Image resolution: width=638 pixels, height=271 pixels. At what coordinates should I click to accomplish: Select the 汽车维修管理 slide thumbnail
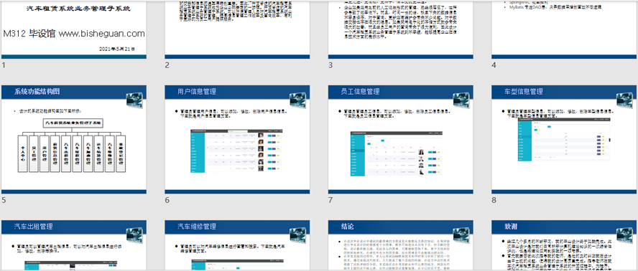click(x=237, y=245)
